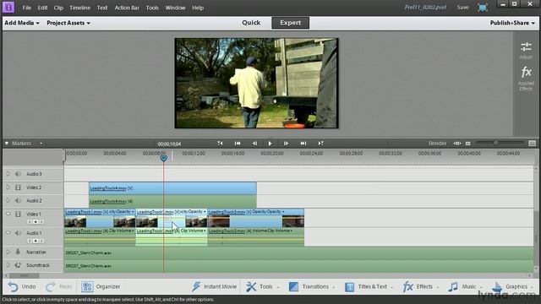Click the blue playhead marker on ruler
The height and width of the screenshot is (304, 541).
[x=163, y=158]
